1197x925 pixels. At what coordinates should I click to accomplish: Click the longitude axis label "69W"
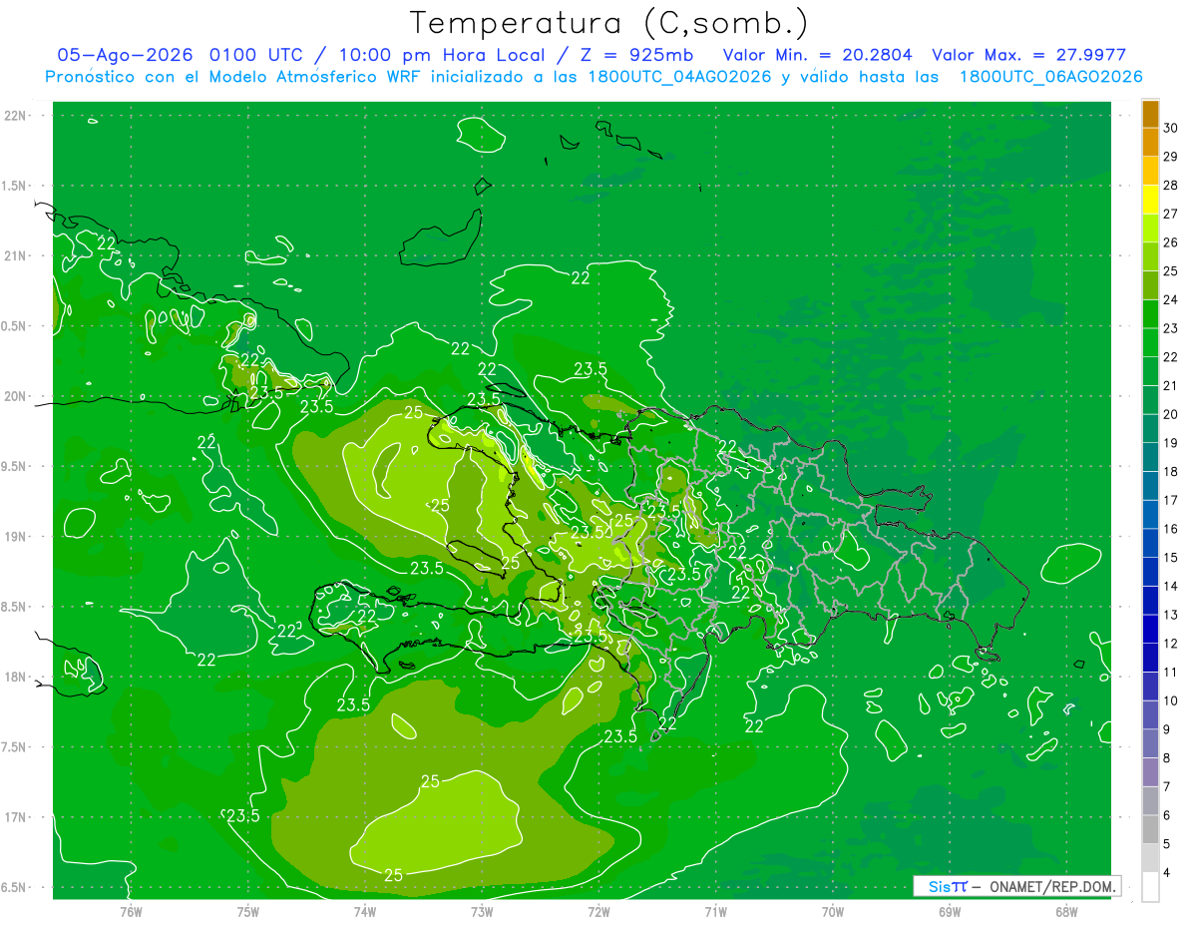[x=950, y=911]
